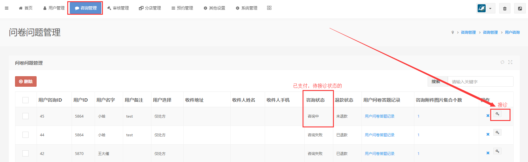This screenshot has height=162, width=528.
Task: Open the 系统管理 menu
Action: [x=246, y=8]
